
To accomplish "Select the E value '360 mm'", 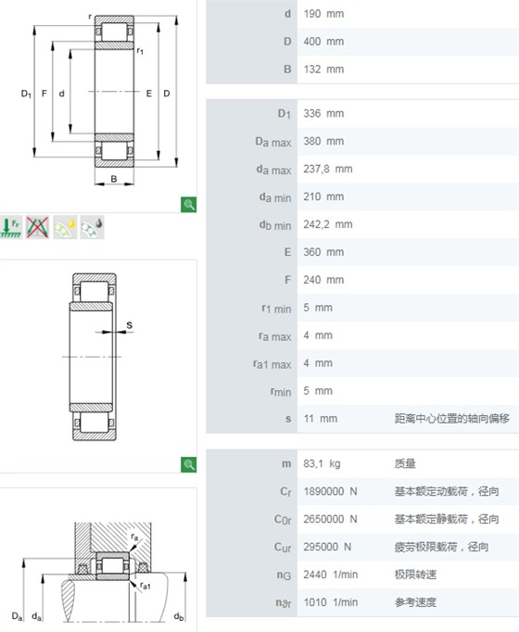I will coord(323,252).
